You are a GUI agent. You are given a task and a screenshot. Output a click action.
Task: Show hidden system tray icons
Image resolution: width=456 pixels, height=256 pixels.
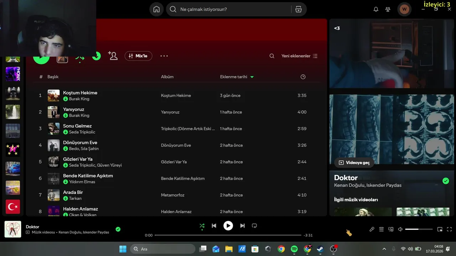pos(384,249)
